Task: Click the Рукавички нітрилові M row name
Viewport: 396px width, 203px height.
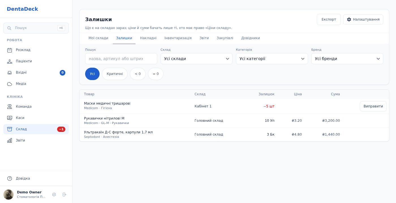Action: 104,118
